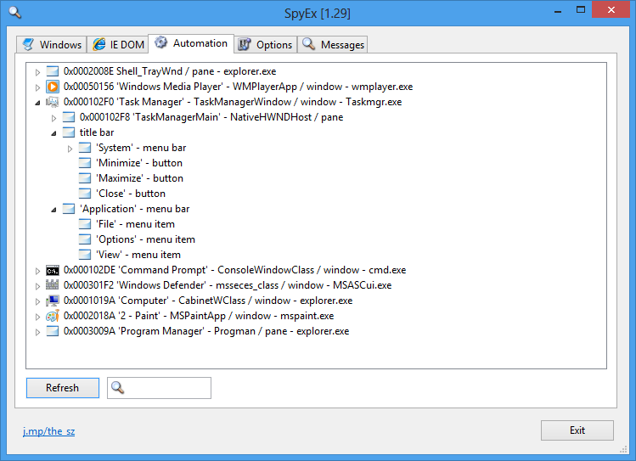Select the 'title bar' row text

click(x=97, y=132)
